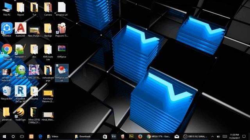Launch Microsoft Edge from taskbar
The height and width of the screenshot is (140, 250).
click(x=40, y=136)
